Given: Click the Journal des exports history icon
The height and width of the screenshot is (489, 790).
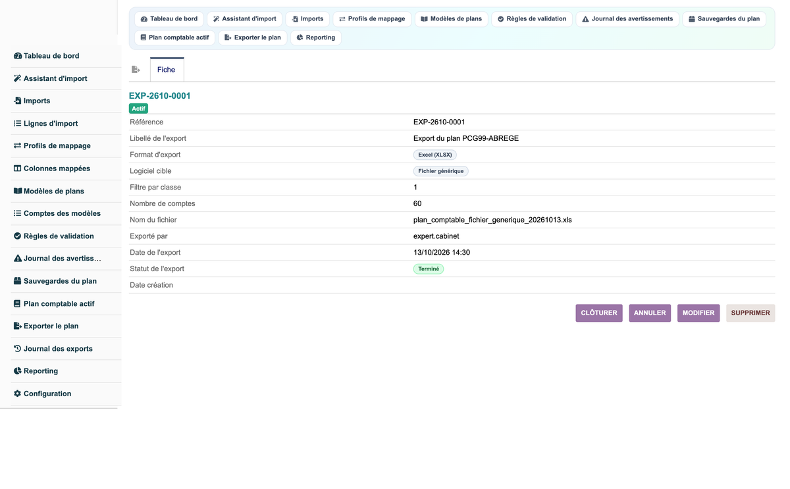Looking at the screenshot, I should [18, 349].
